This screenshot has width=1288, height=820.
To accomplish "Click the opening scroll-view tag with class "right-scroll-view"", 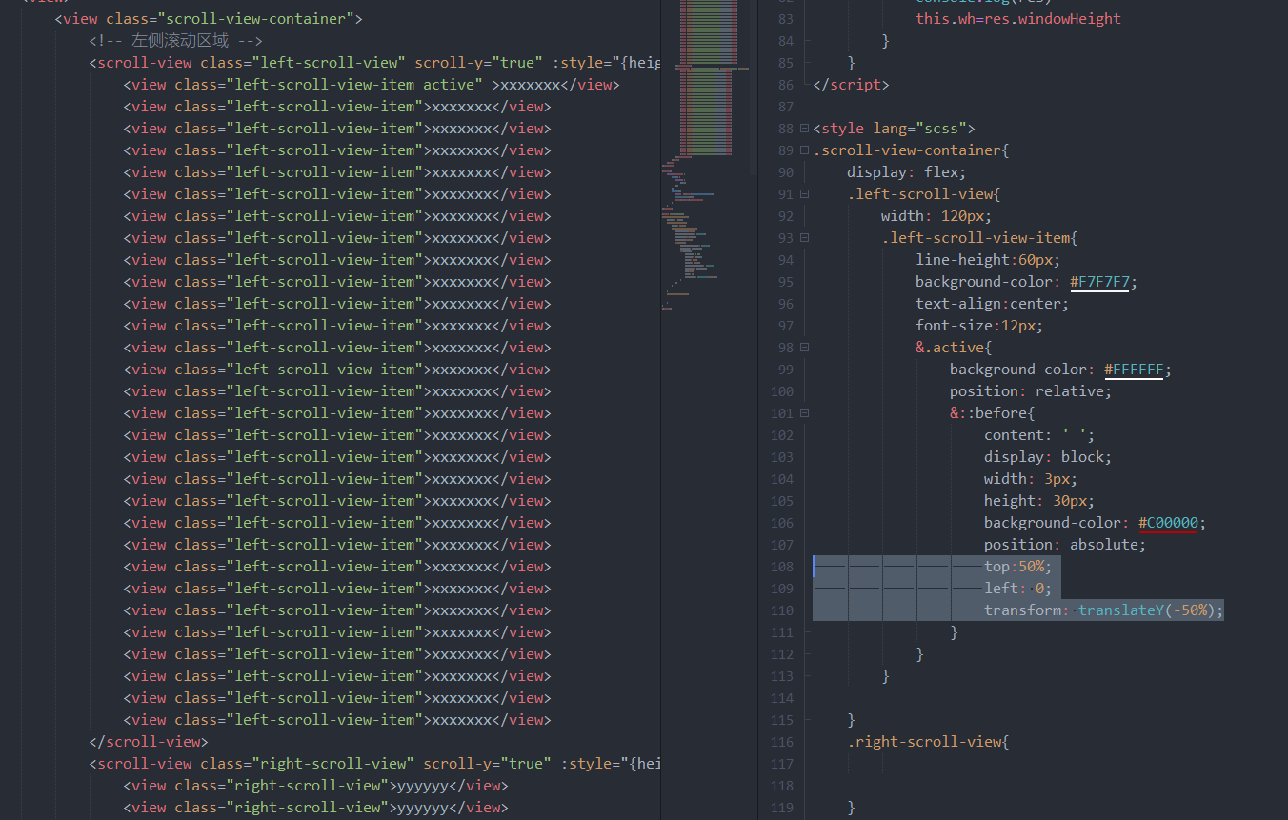I will [x=374, y=764].
